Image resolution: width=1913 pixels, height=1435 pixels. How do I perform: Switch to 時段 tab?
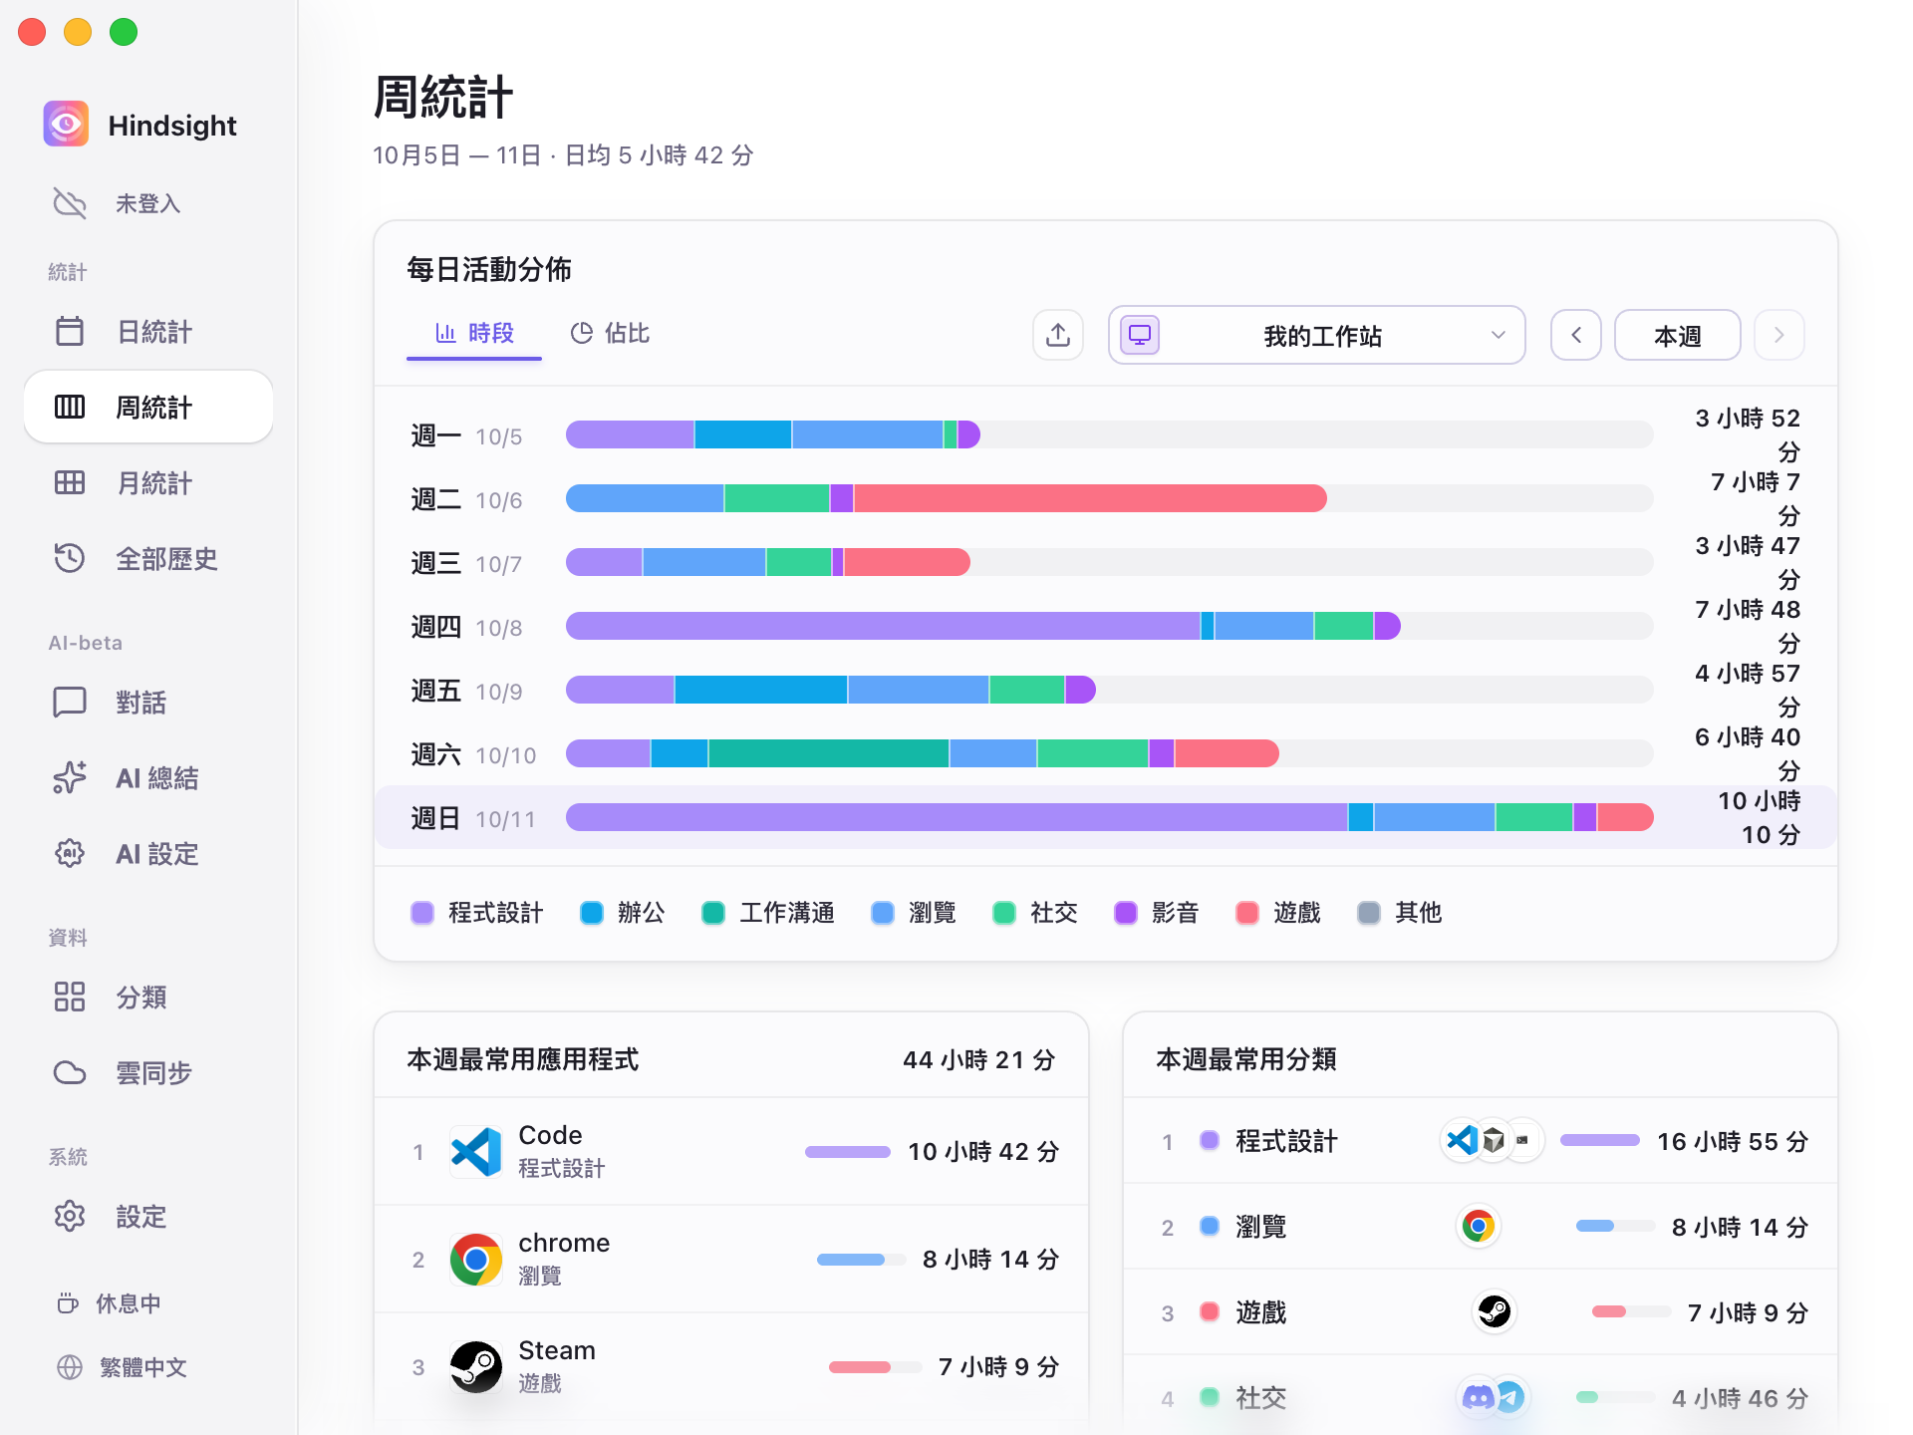point(474,333)
